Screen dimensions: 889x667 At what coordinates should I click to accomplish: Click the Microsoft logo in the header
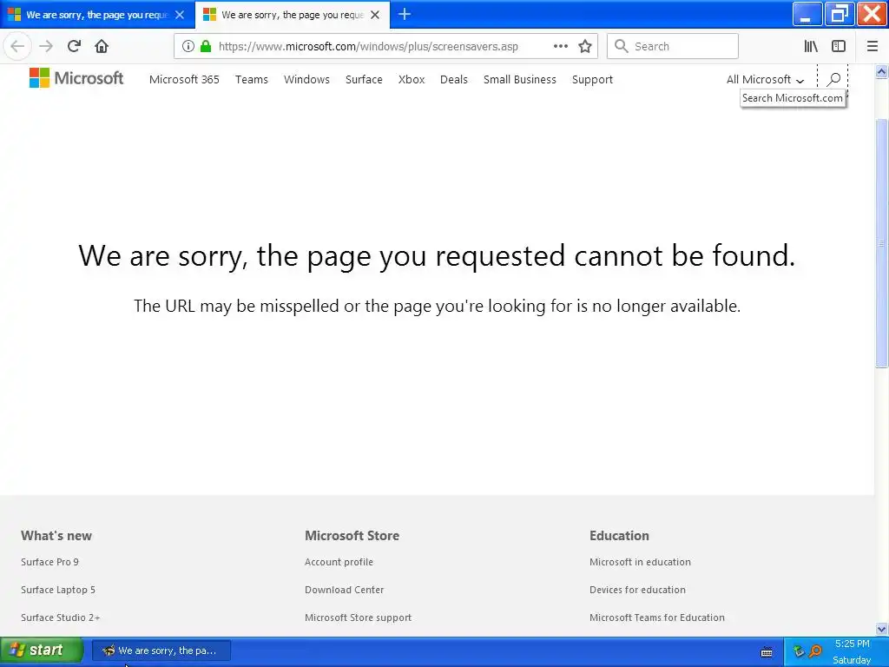coord(76,78)
